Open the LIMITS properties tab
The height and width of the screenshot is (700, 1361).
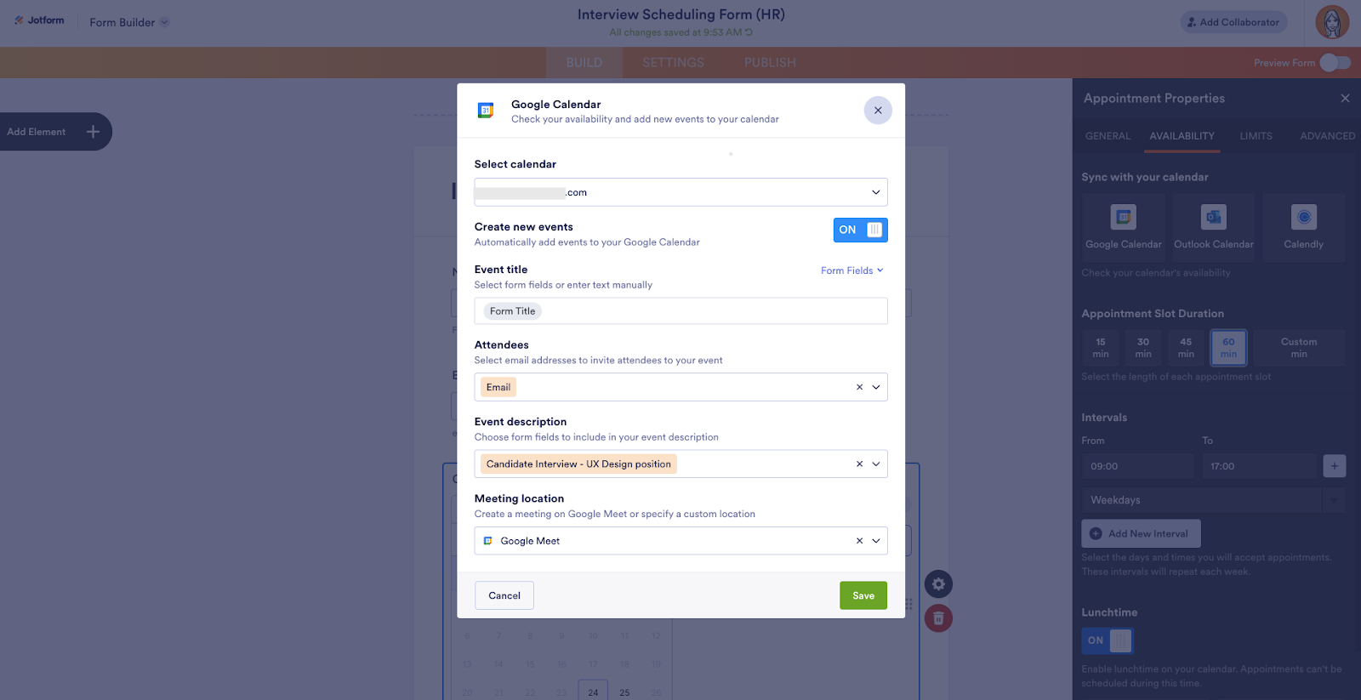pyautogui.click(x=1256, y=136)
